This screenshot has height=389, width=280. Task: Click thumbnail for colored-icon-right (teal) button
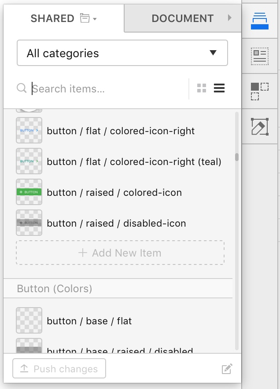(29, 161)
